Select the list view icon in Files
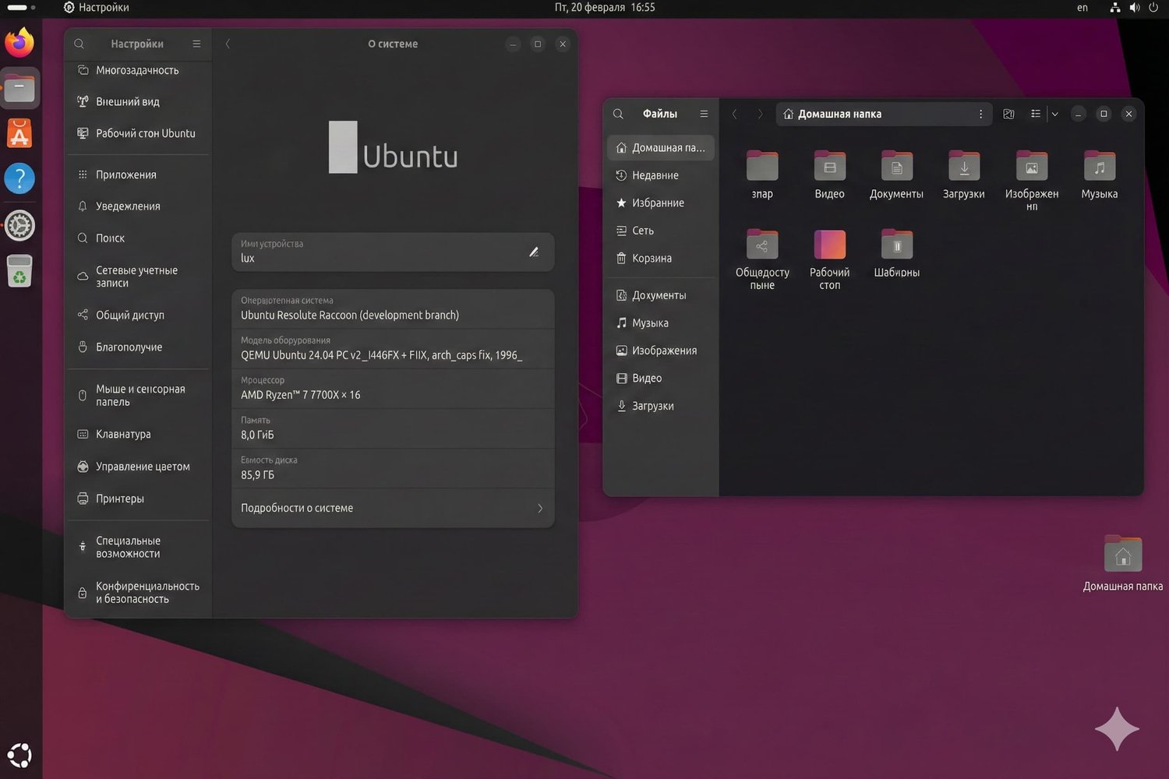The width and height of the screenshot is (1169, 779). [1035, 114]
